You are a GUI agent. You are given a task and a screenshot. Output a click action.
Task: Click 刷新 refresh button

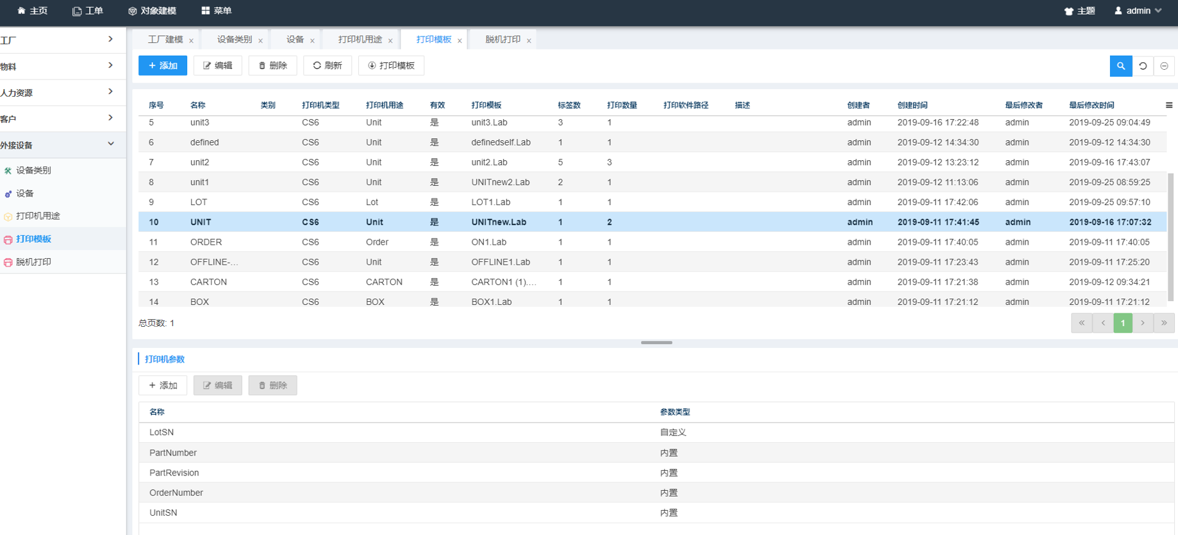[x=328, y=65]
